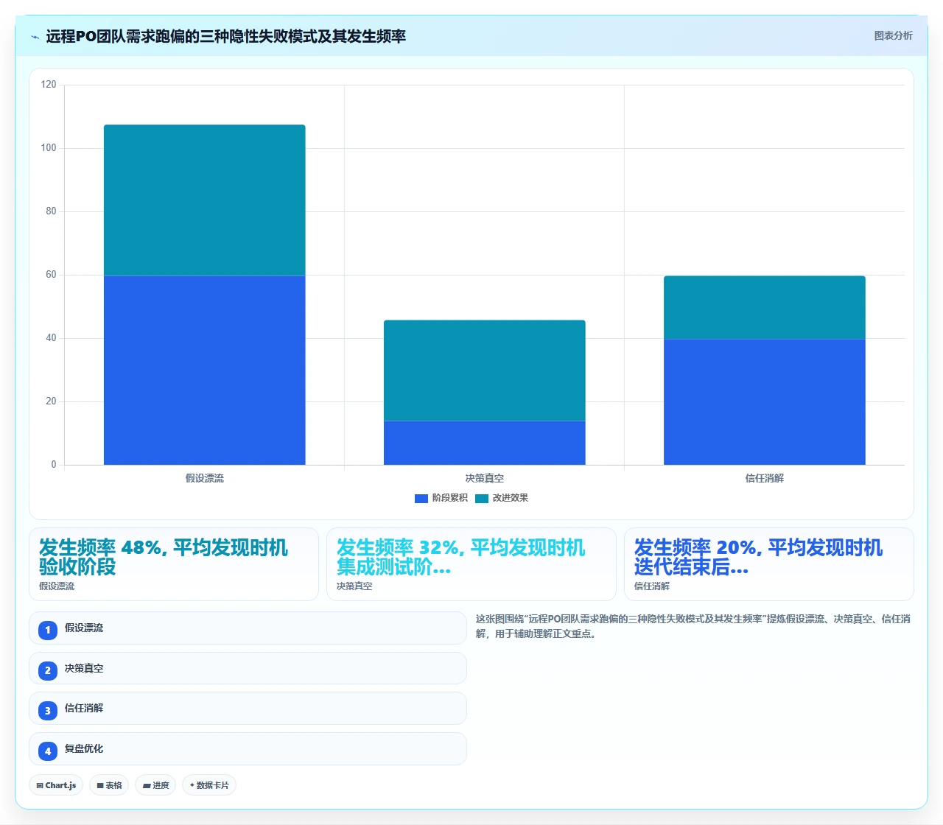Click the 决策真空 x-axis label
The width and height of the screenshot is (943, 825).
pyautogui.click(x=485, y=478)
